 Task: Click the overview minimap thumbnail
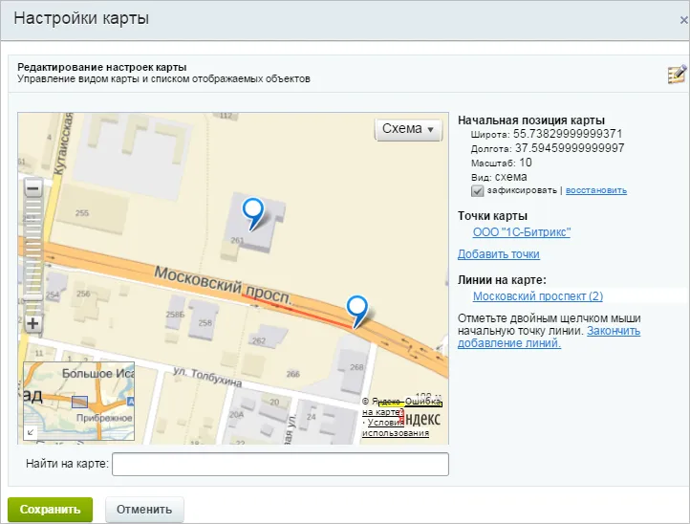(78, 402)
